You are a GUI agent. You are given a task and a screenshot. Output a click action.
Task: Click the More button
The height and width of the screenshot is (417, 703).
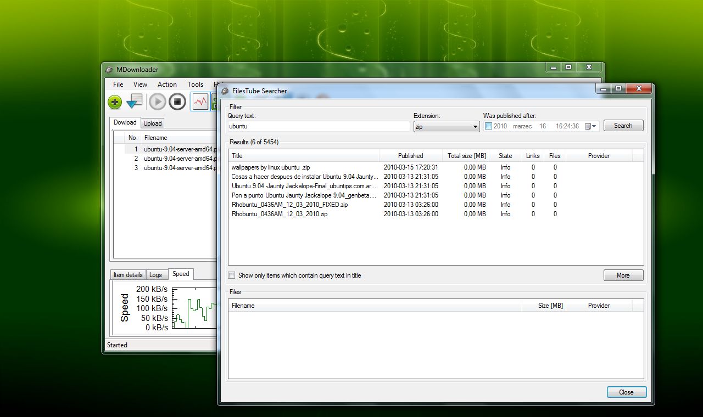pyautogui.click(x=623, y=275)
